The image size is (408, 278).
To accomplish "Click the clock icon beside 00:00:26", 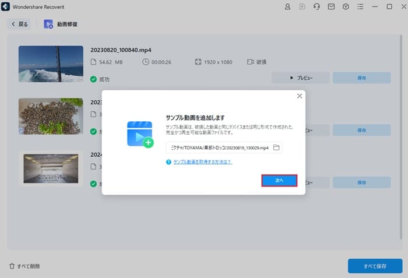I will point(146,62).
